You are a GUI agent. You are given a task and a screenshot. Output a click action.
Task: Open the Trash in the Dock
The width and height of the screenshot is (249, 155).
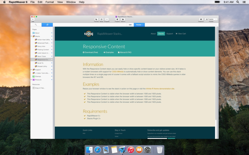[160, 150]
